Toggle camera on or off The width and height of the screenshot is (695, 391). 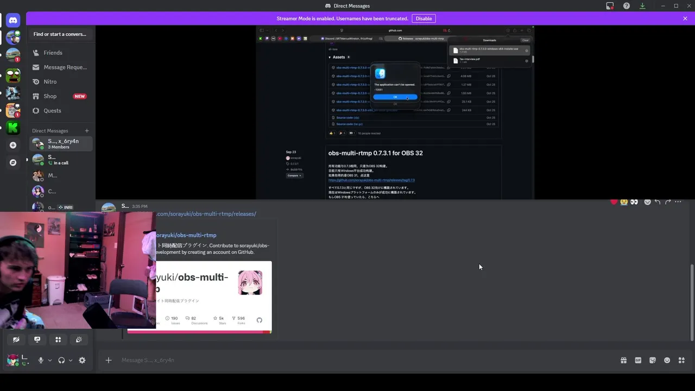[x=16, y=339]
